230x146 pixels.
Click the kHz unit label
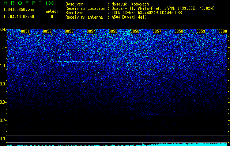[x=3, y=30]
